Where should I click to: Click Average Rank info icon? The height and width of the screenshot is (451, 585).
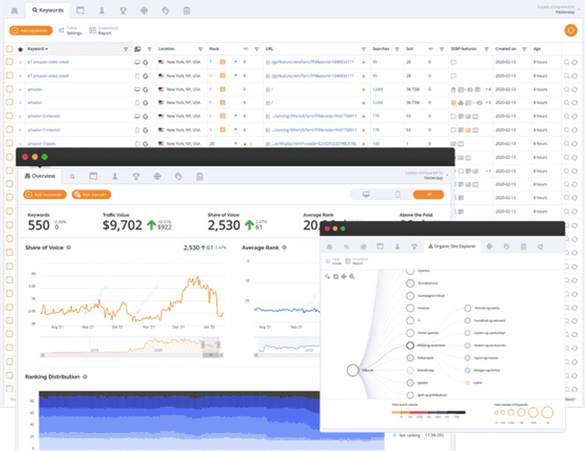(x=284, y=247)
